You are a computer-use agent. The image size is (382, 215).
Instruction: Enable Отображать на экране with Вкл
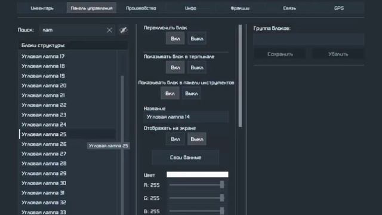[175, 139]
